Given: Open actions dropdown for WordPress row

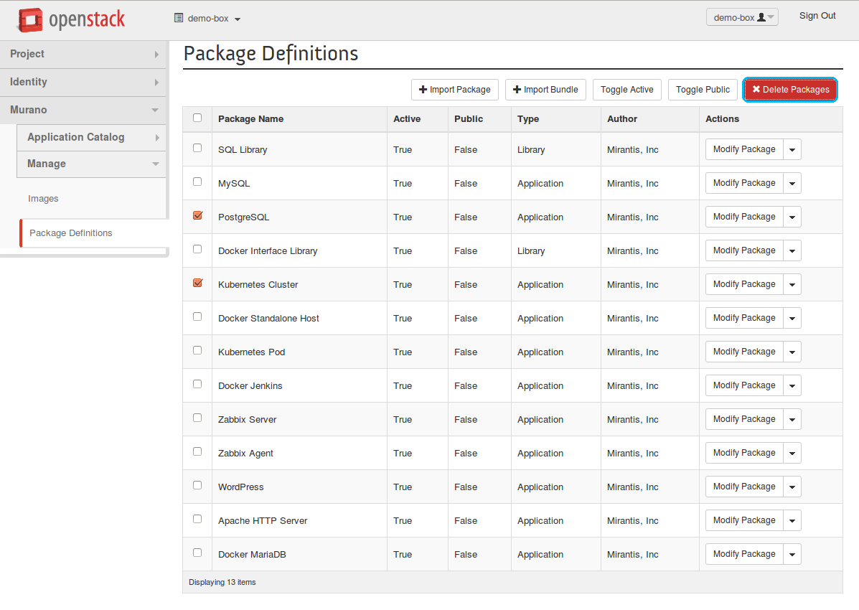Looking at the screenshot, I should [792, 487].
